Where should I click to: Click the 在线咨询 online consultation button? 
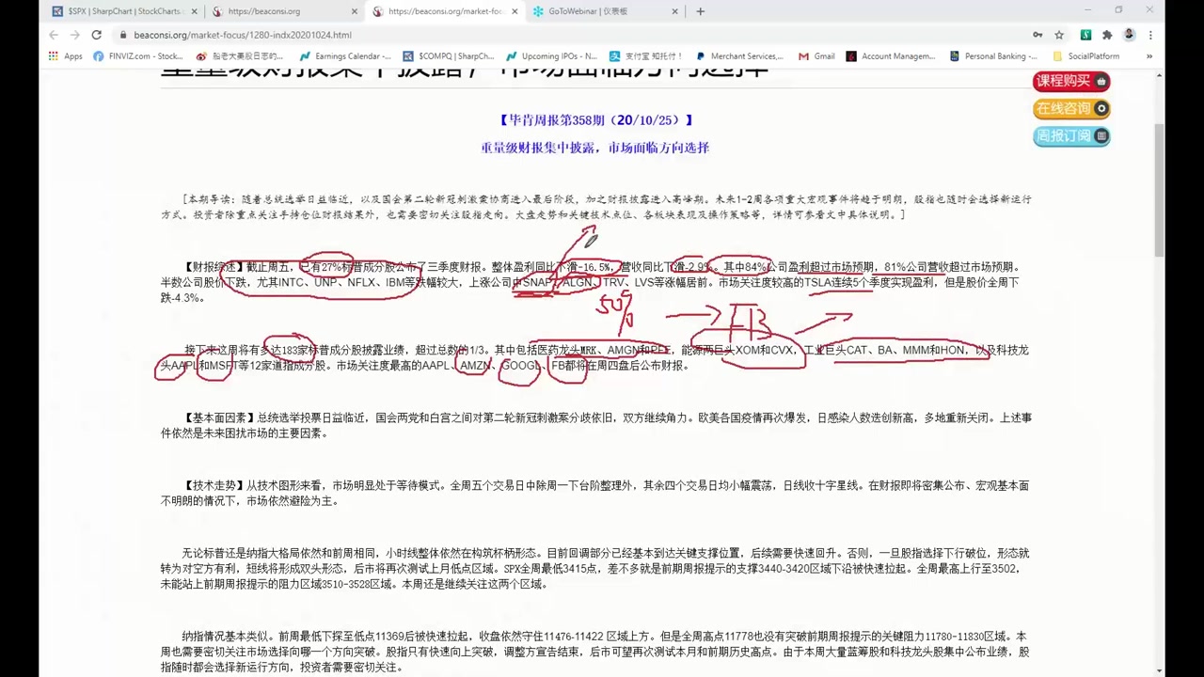click(x=1071, y=108)
